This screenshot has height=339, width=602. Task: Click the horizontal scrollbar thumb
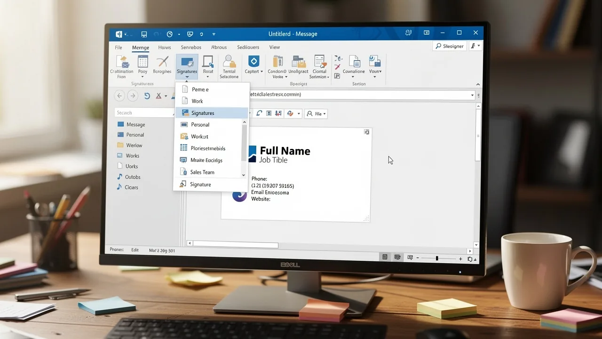pos(236,245)
